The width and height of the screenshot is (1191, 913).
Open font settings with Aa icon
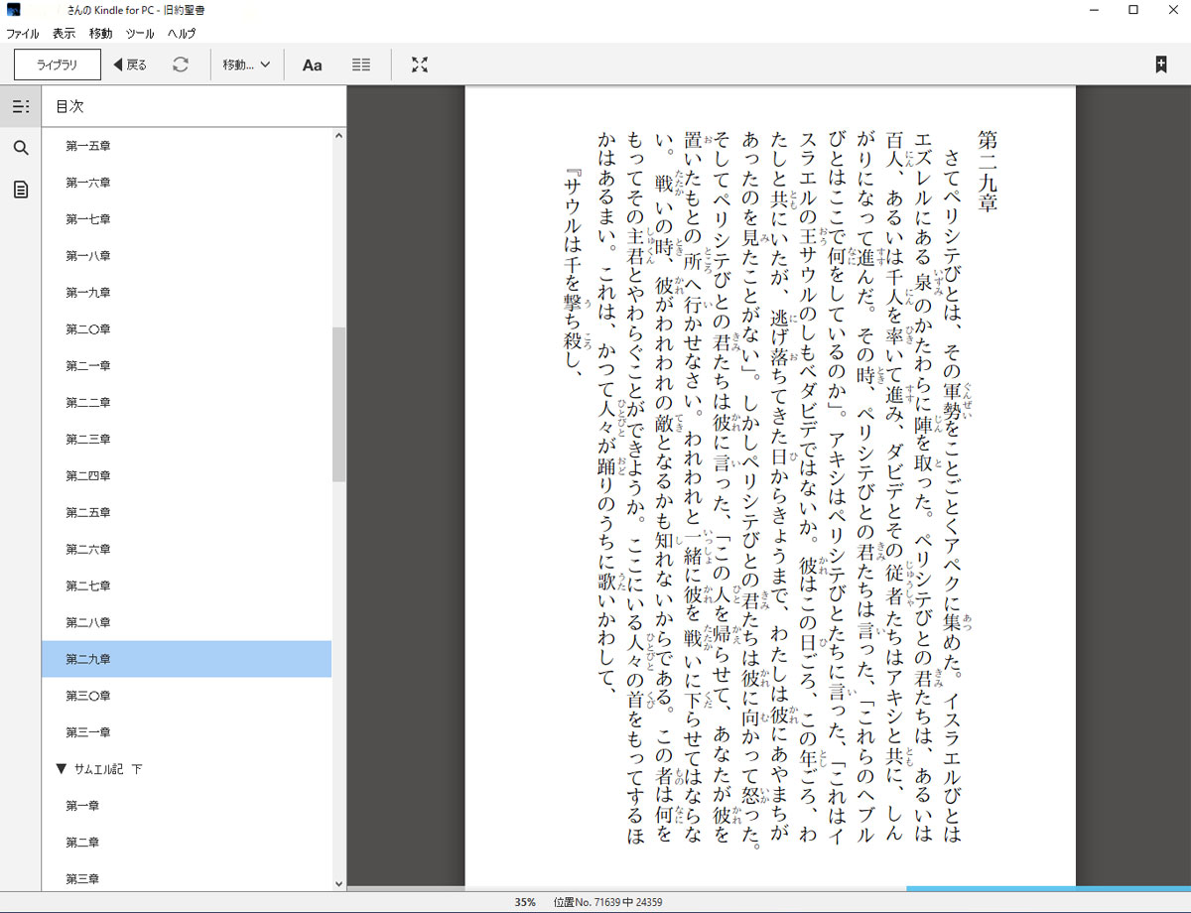tap(312, 65)
